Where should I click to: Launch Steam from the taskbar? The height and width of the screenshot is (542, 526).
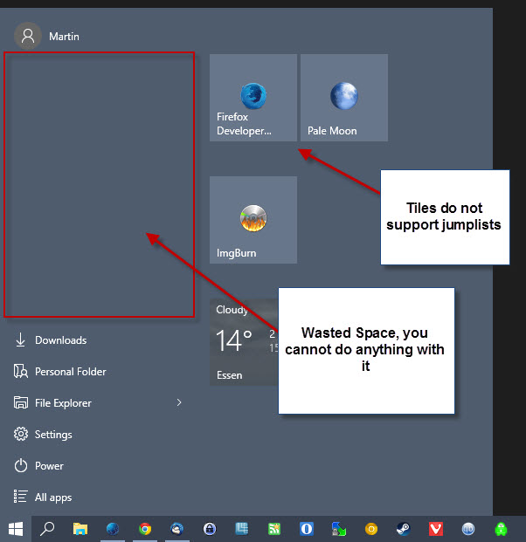point(404,529)
